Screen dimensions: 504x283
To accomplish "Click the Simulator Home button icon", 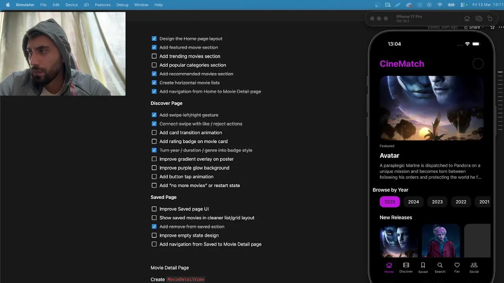I will [467, 18].
